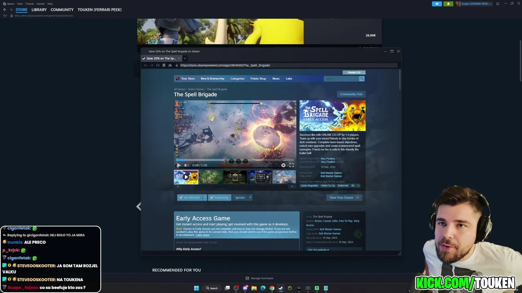Toggle the Following checkbox button
This screenshot has height=293, width=522.
[219, 197]
